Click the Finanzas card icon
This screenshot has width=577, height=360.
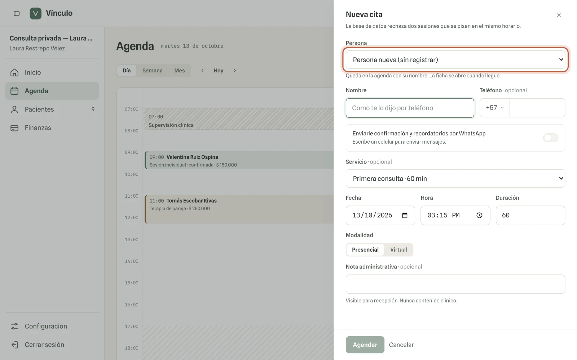pos(14,128)
